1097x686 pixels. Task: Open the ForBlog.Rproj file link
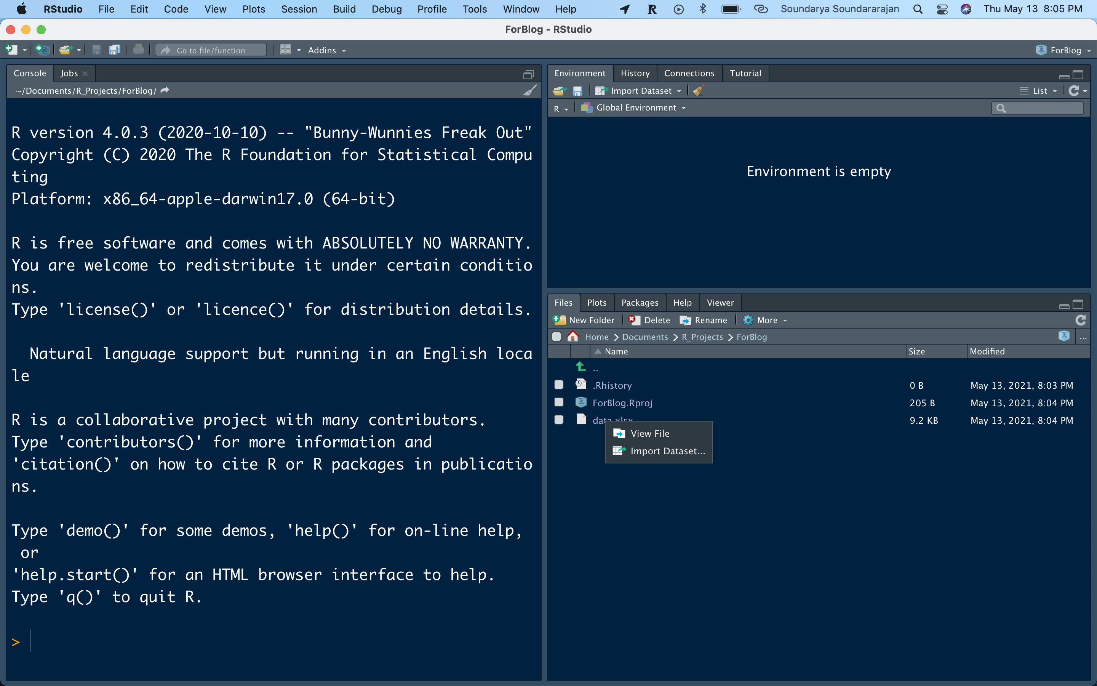coord(622,403)
